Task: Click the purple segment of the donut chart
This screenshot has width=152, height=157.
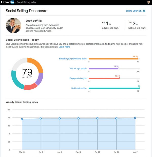Action: [40, 79]
